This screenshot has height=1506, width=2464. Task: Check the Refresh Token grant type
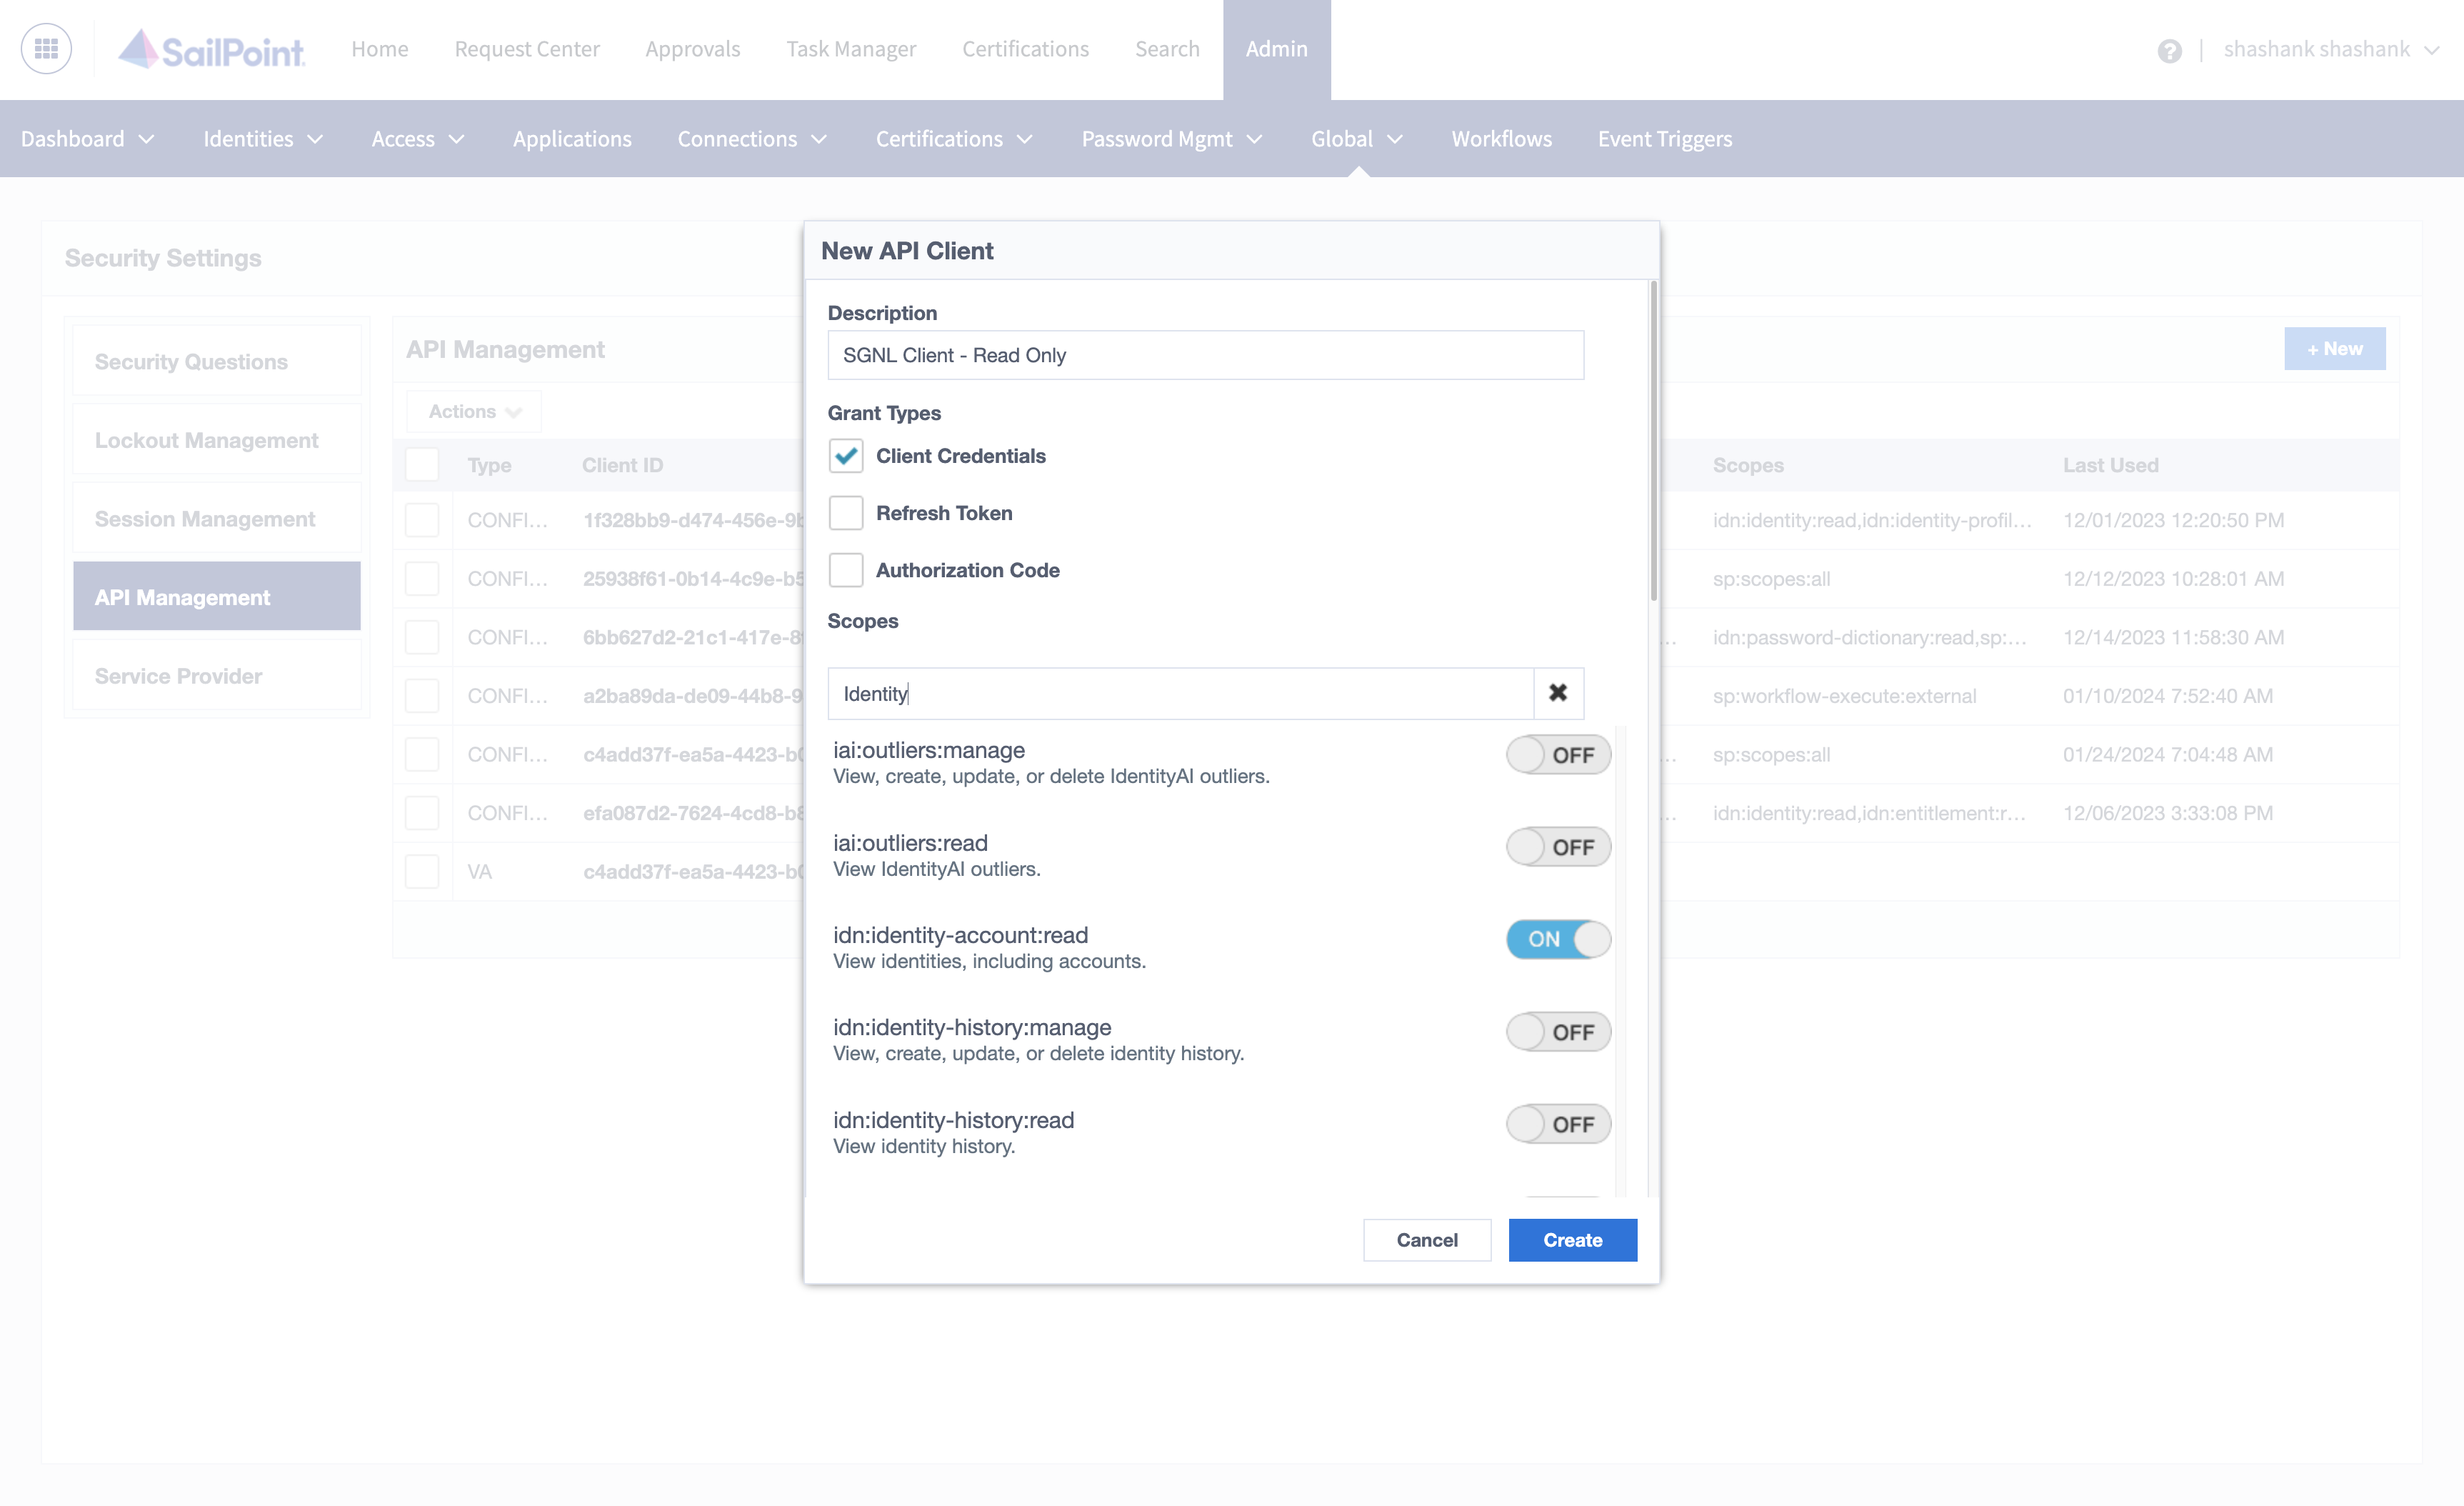[x=846, y=511]
